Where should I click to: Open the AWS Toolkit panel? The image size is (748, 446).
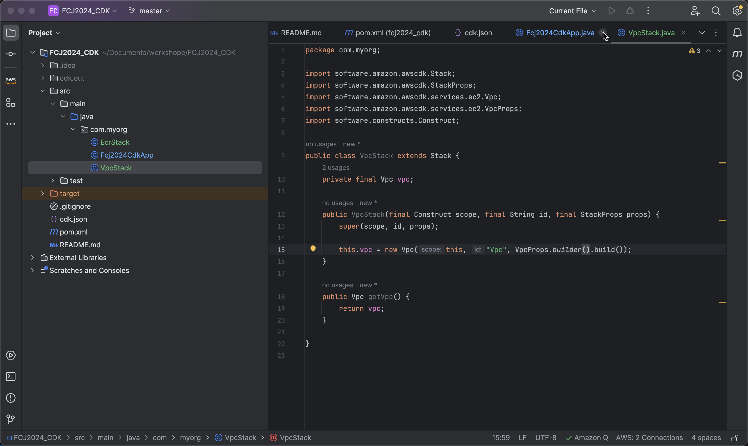[11, 80]
